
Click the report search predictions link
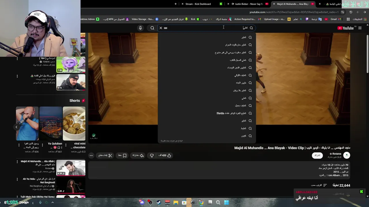coord(172,141)
